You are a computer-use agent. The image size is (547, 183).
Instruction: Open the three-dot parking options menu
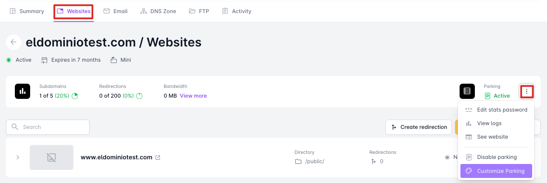point(527,91)
